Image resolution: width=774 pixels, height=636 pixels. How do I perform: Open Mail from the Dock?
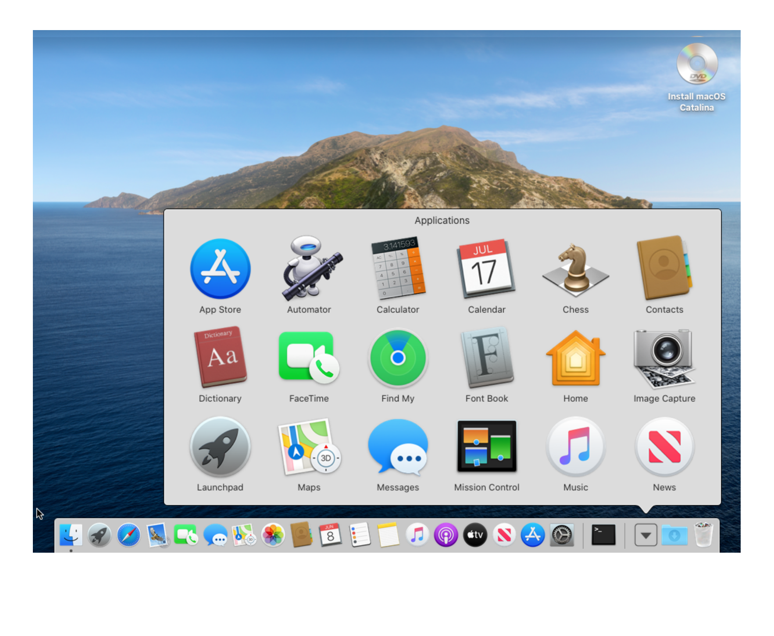(157, 535)
